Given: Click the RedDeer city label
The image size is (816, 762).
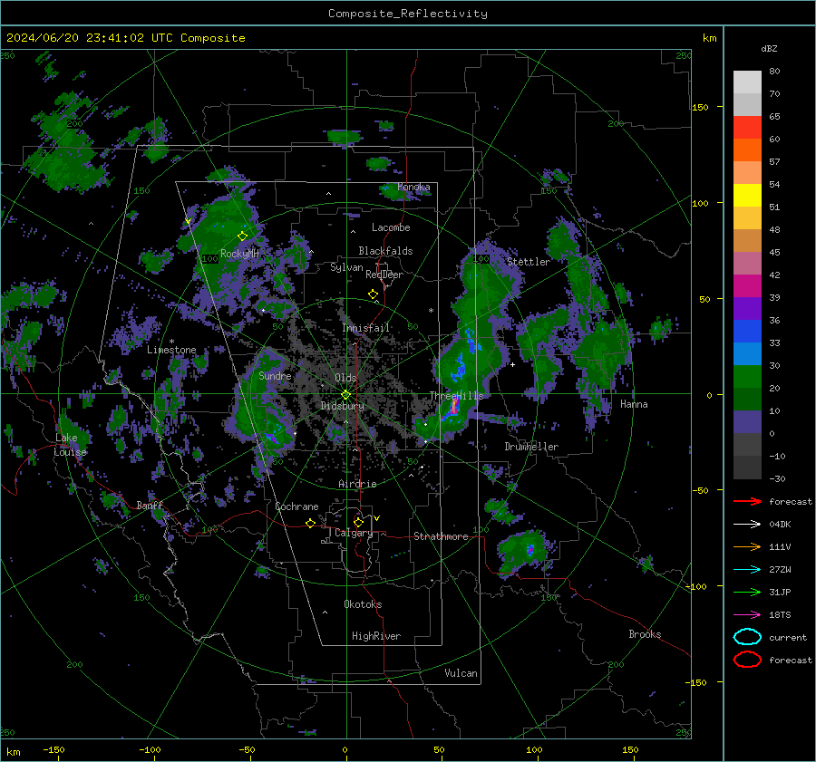Looking at the screenshot, I should [x=384, y=275].
